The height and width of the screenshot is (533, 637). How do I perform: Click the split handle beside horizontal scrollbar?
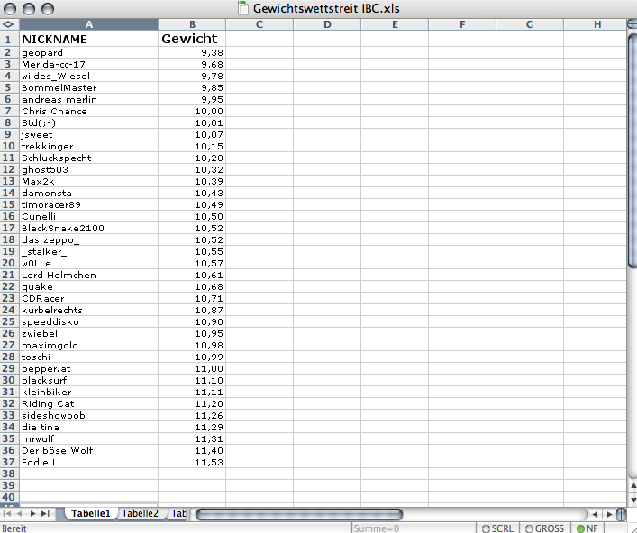(x=622, y=514)
